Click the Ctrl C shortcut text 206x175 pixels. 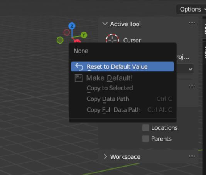(164, 99)
